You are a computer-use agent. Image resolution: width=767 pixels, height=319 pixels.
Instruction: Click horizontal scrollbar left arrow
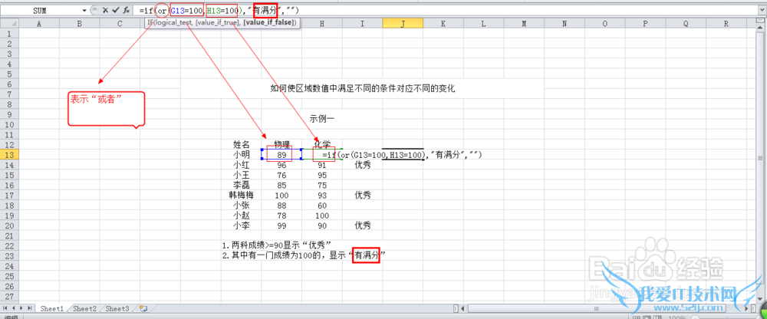coord(463,308)
